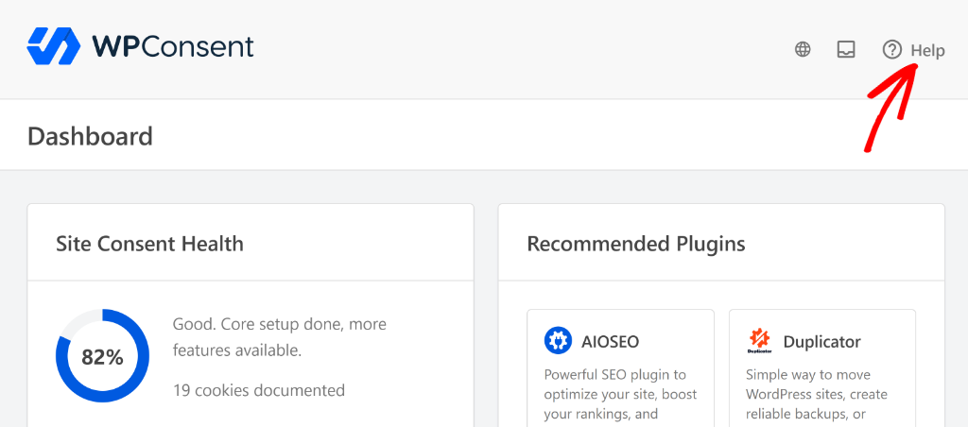This screenshot has height=427, width=968.
Task: Click the 82% consent health ring
Action: [x=102, y=356]
